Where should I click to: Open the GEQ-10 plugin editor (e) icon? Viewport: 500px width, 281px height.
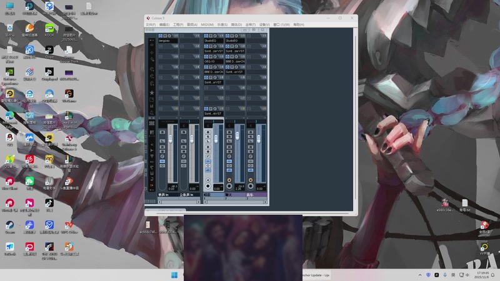tap(215, 57)
